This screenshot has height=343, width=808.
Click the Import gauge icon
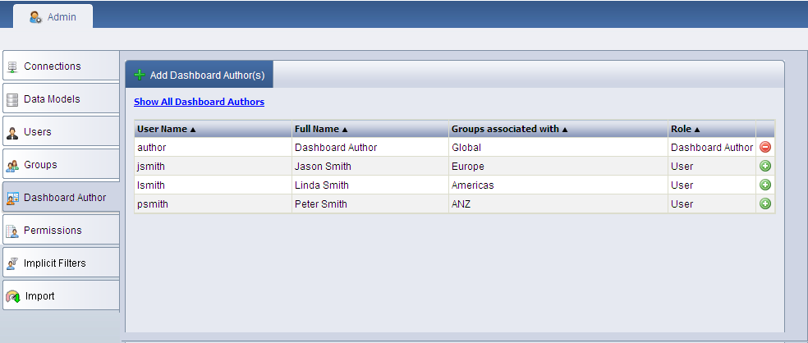pyautogui.click(x=12, y=296)
